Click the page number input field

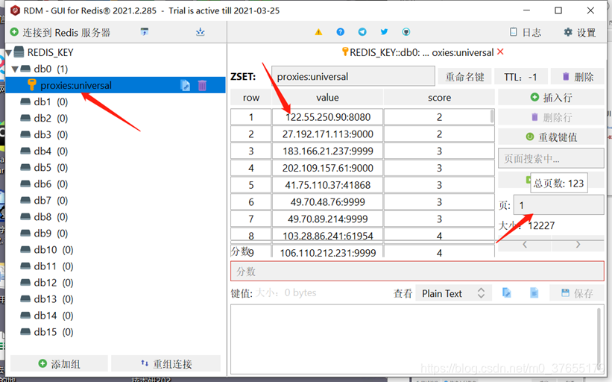click(559, 205)
